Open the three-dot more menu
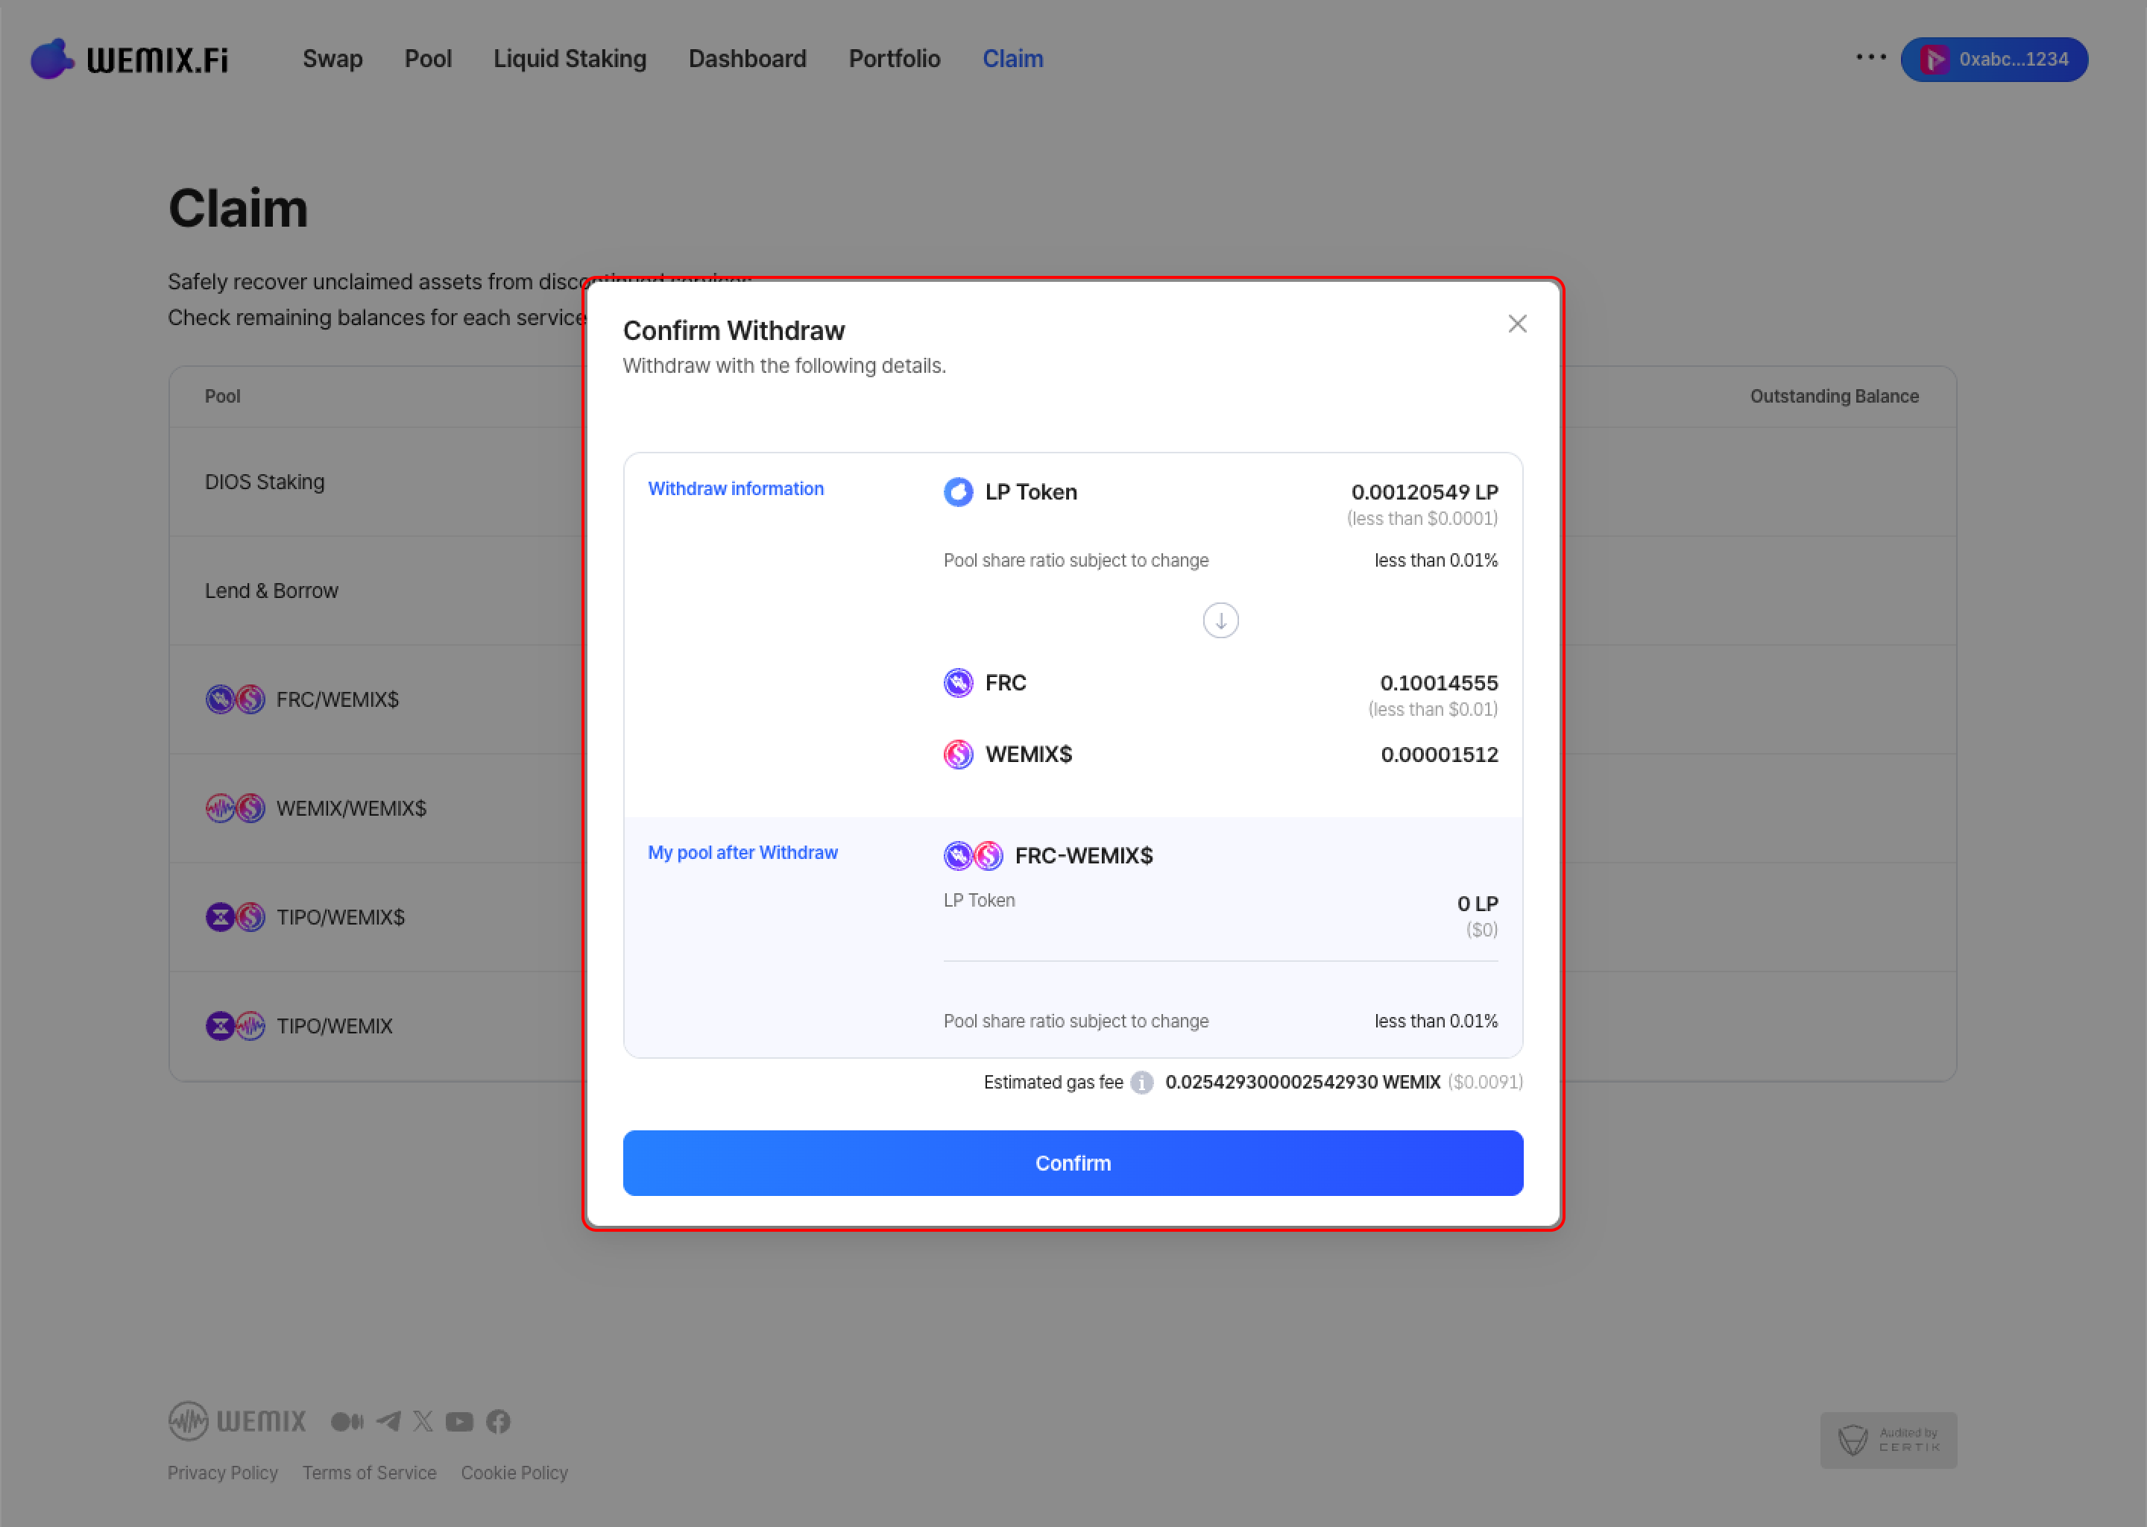The height and width of the screenshot is (1527, 2147). tap(1870, 57)
